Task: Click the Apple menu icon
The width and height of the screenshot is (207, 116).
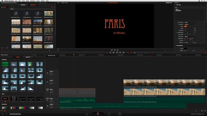Action: point(2,1)
